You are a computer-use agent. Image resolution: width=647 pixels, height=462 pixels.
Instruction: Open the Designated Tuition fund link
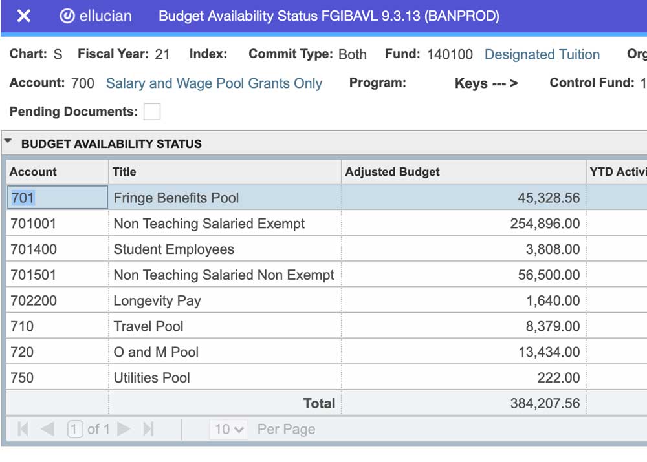pos(542,54)
